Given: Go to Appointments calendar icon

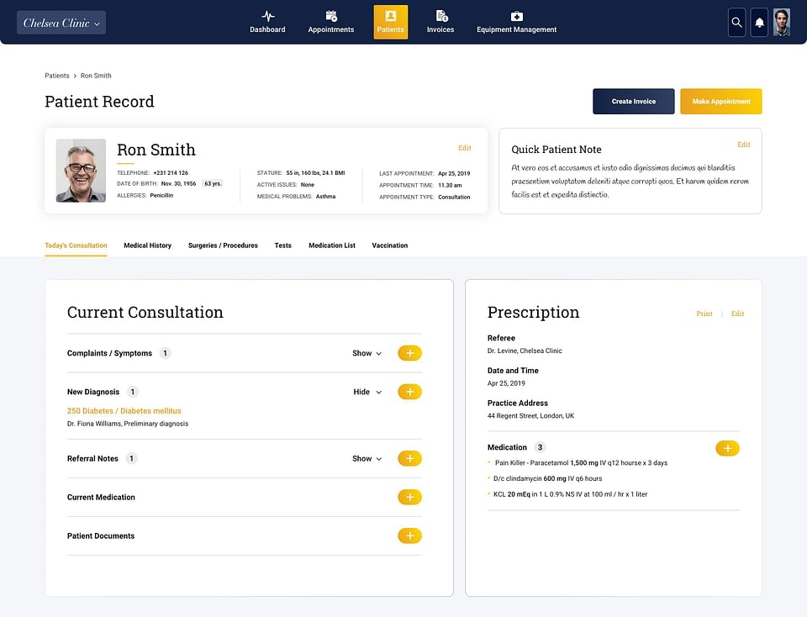Looking at the screenshot, I should [x=331, y=16].
